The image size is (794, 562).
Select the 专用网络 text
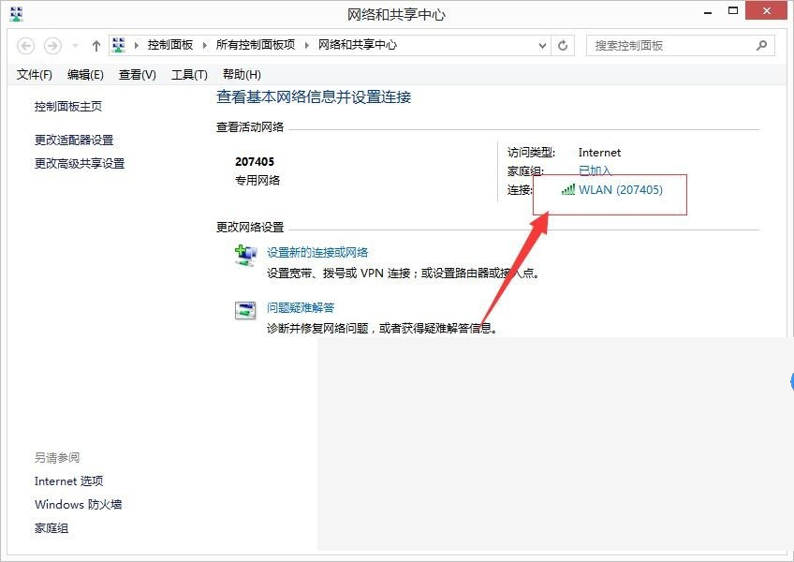click(x=257, y=181)
